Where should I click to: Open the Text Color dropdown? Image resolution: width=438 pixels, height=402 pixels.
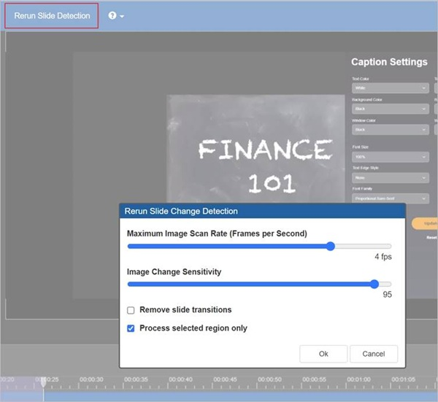point(391,88)
